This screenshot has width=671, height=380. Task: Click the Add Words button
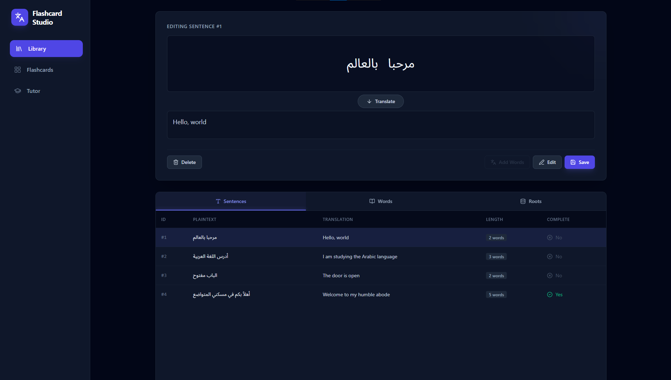click(x=507, y=162)
